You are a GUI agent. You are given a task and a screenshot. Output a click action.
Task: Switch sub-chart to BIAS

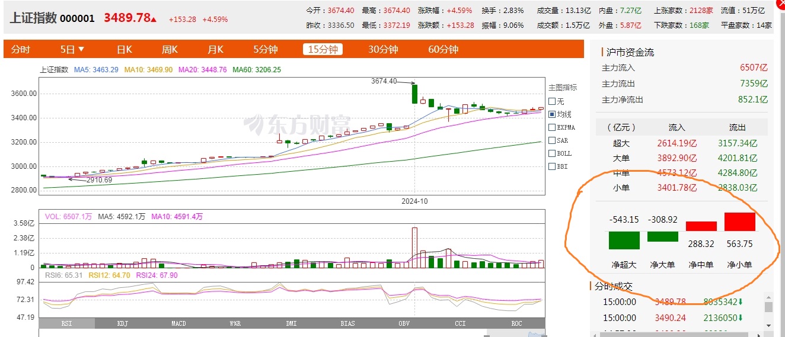[x=348, y=323]
